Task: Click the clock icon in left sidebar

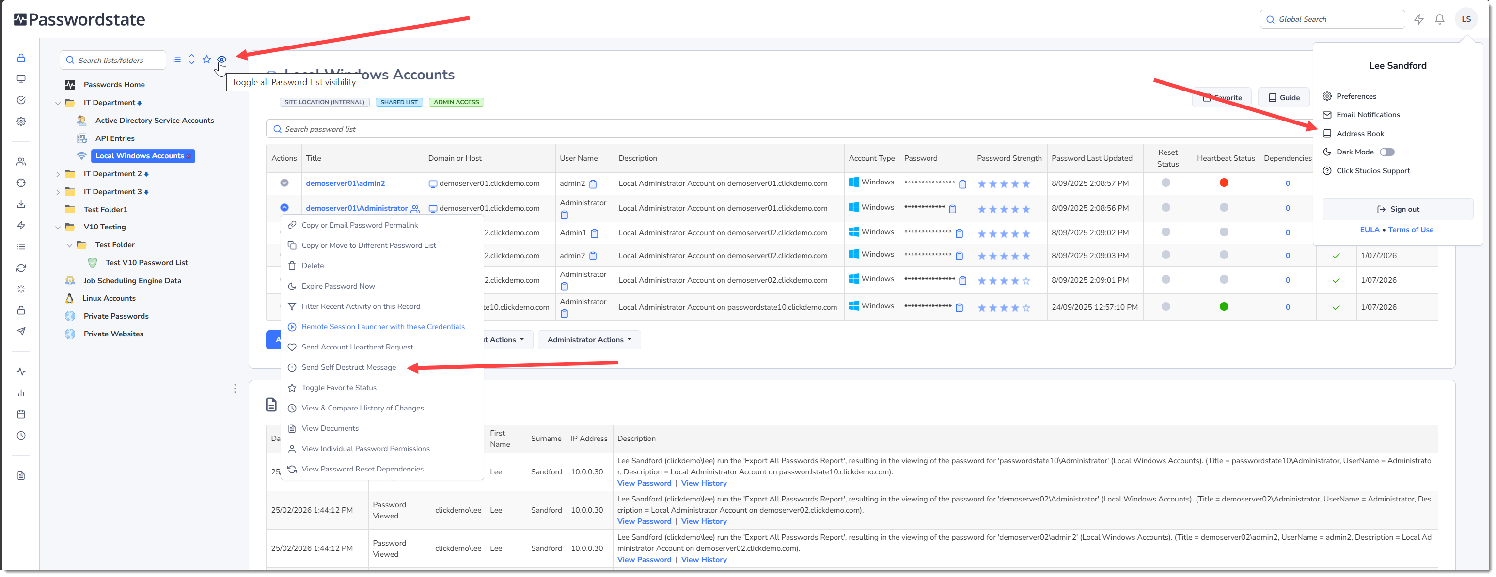Action: [21, 436]
